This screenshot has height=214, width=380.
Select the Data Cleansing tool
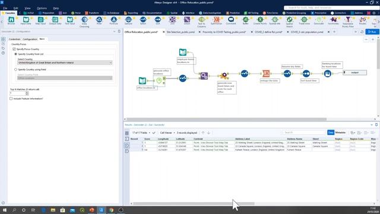pos(84,21)
